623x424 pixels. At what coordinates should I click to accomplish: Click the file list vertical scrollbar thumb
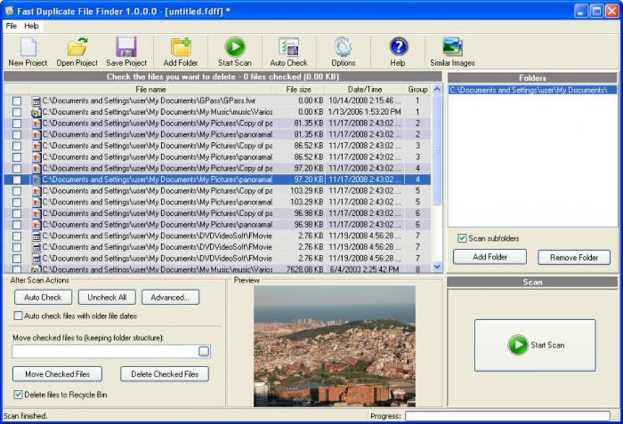point(437,150)
